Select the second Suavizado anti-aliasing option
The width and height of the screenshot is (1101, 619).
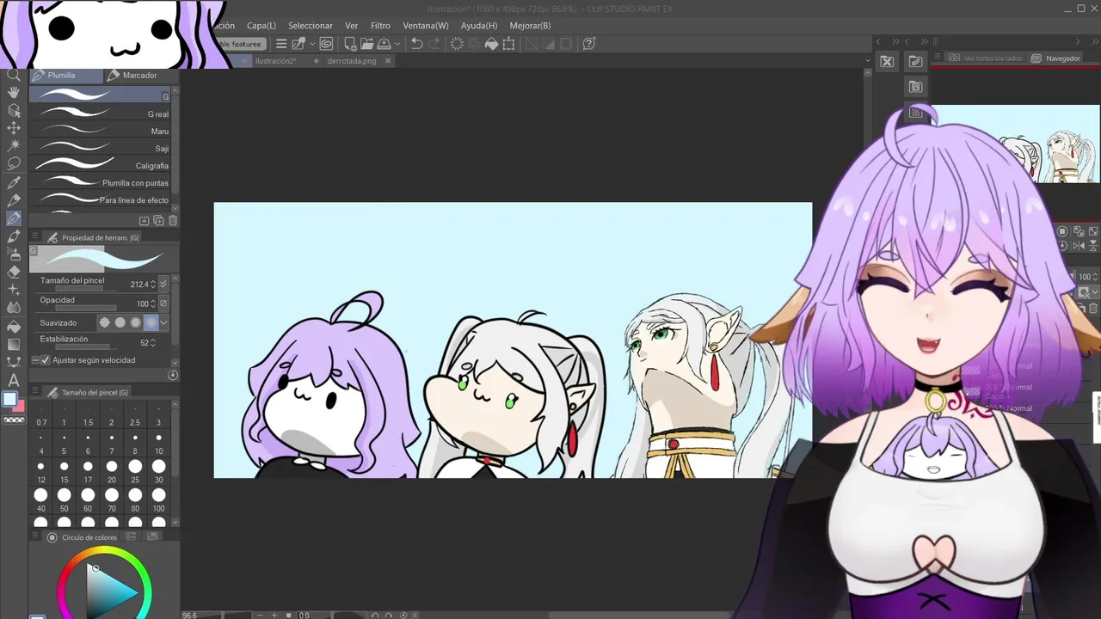120,322
